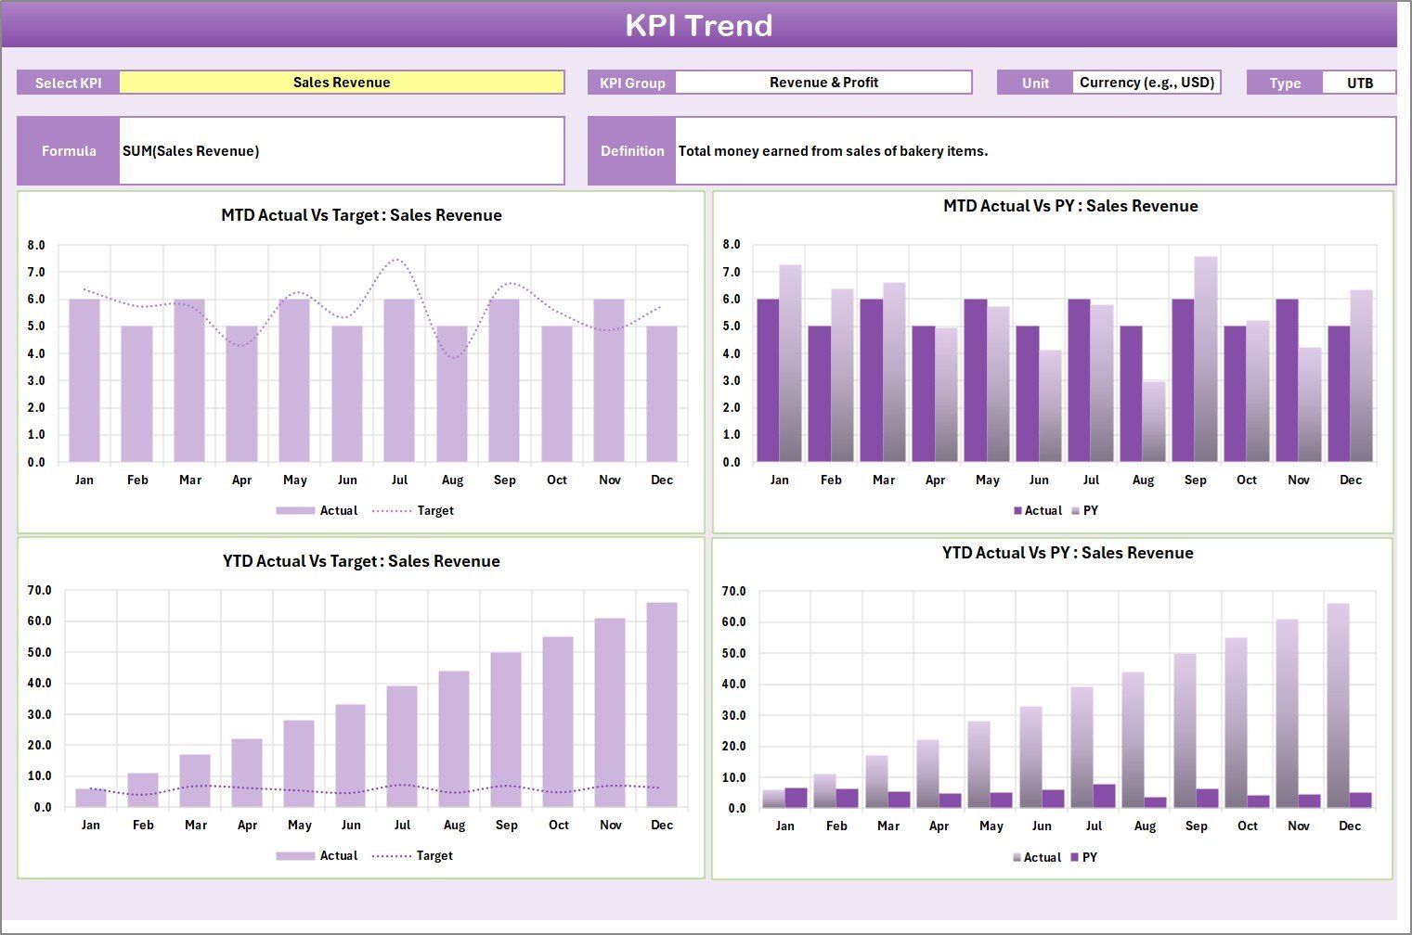Screen dimensions: 1412x935
Task: Click the KPI Group value Revenue & Profit
Action: coord(823,83)
